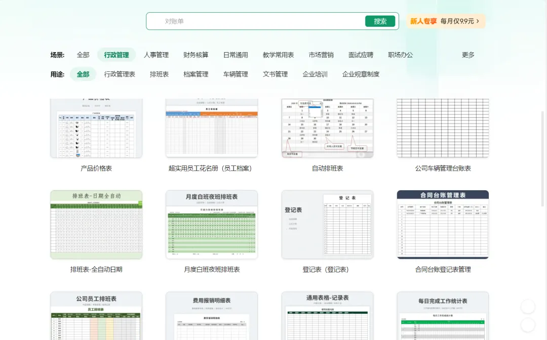
Task: Select the 市场营销 scene filter
Action: point(321,55)
